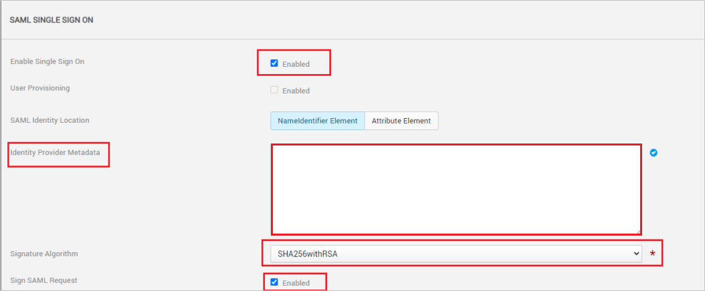Click the Identity Provider Metadata field label

pos(56,152)
